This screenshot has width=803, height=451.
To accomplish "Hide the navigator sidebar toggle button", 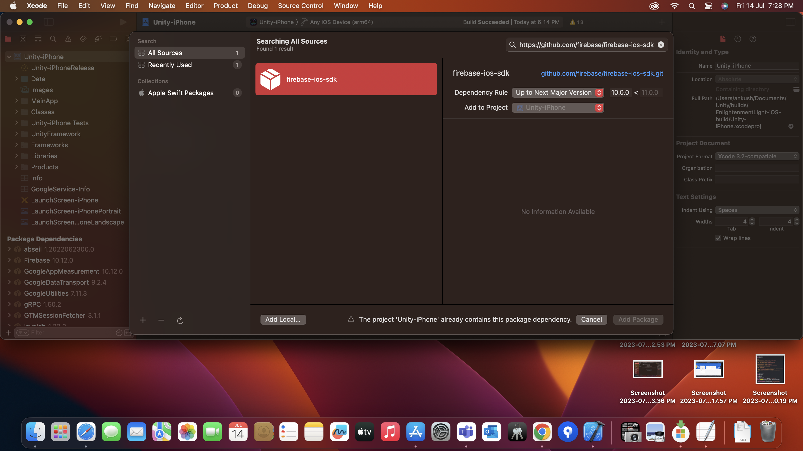I will (49, 22).
